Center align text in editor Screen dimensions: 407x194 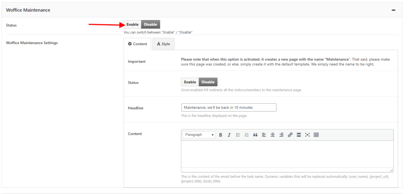click(x=273, y=135)
